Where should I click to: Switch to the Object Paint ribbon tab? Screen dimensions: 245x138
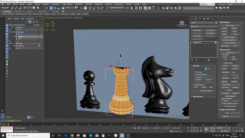(42, 11)
